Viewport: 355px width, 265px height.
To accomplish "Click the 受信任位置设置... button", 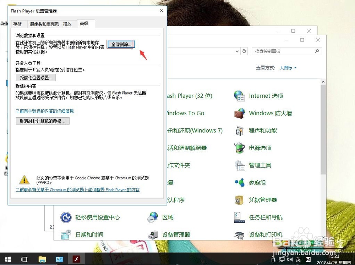I will 36,78.
